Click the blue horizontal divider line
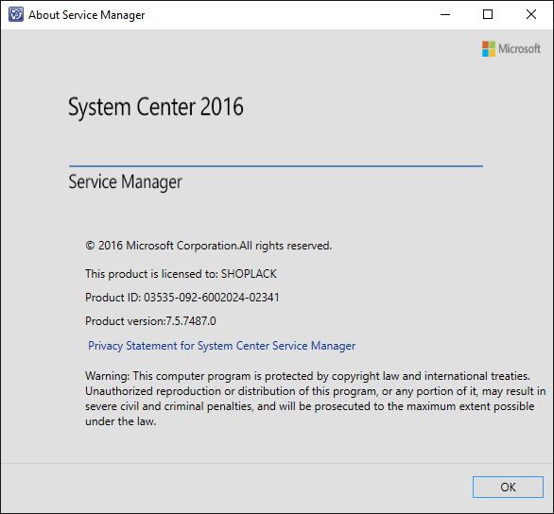This screenshot has height=514, width=554. (x=276, y=166)
